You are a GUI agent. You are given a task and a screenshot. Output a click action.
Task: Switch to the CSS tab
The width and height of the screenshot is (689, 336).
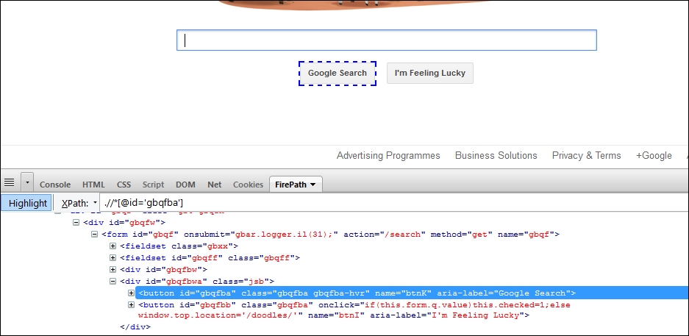(x=124, y=185)
